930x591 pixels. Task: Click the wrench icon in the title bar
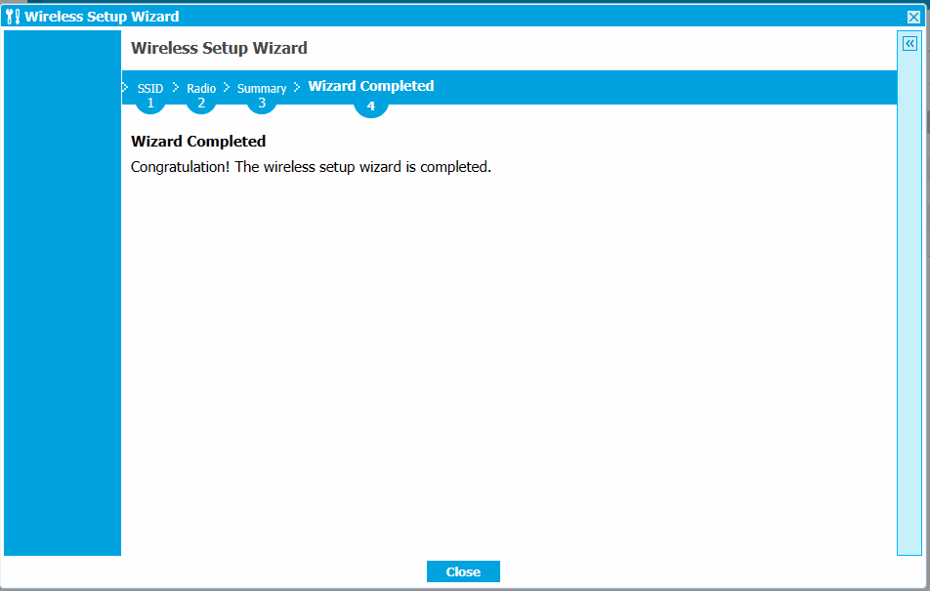click(x=13, y=17)
